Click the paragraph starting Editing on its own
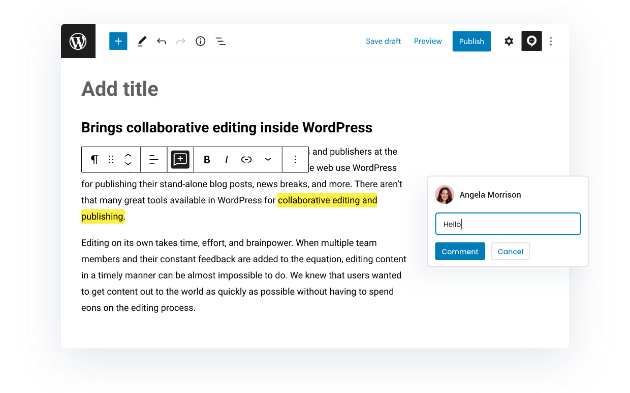630x393 pixels. point(244,275)
